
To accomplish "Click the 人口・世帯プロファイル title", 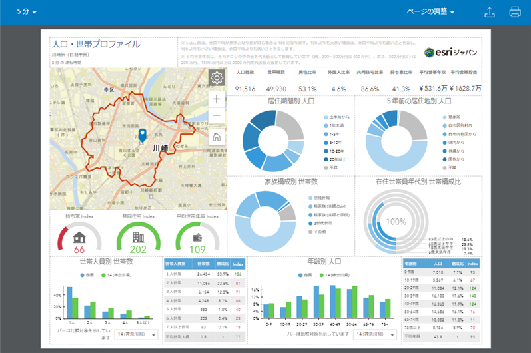I will click(96, 45).
